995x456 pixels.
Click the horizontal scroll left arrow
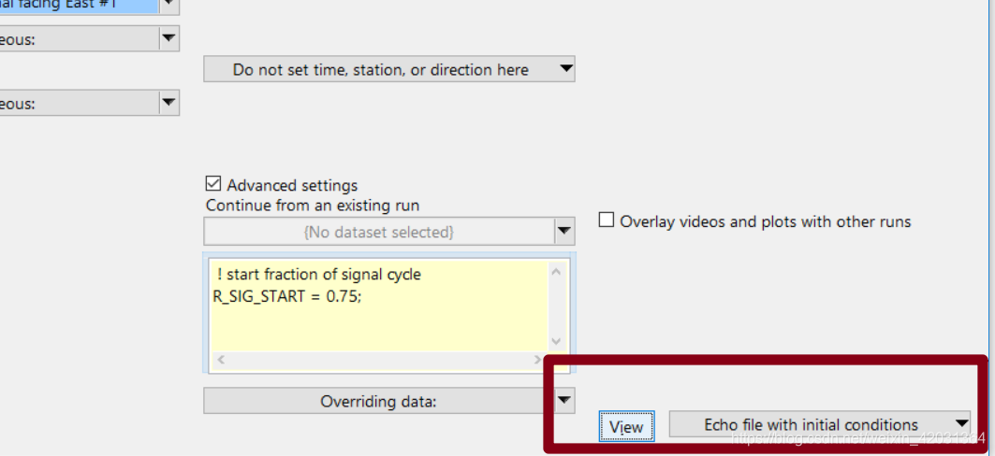click(221, 360)
